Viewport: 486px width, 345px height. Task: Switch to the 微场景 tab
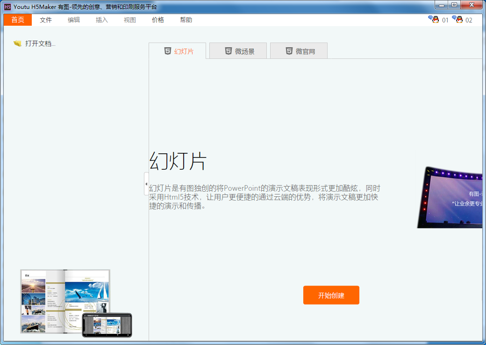pyautogui.click(x=238, y=51)
